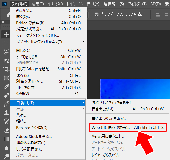This screenshot has width=170, height=160.
Task: Select the Rectangular Marquee tool
Action: coord(6,43)
